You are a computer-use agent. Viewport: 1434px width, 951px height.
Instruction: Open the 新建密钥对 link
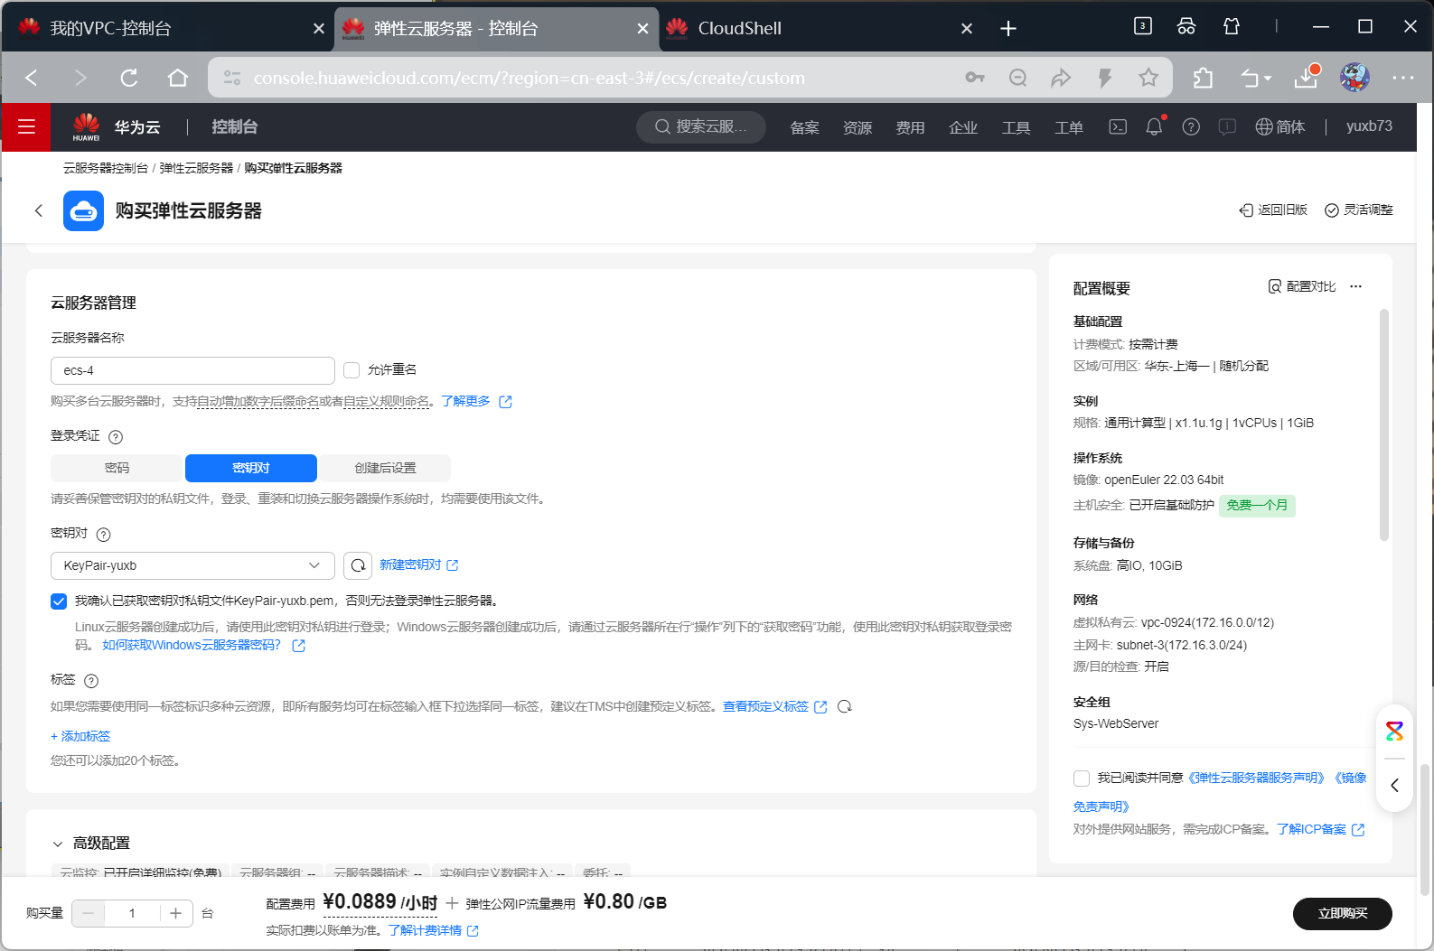coord(419,565)
